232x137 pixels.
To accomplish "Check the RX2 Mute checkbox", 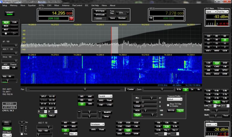I will [x=21, y=134].
